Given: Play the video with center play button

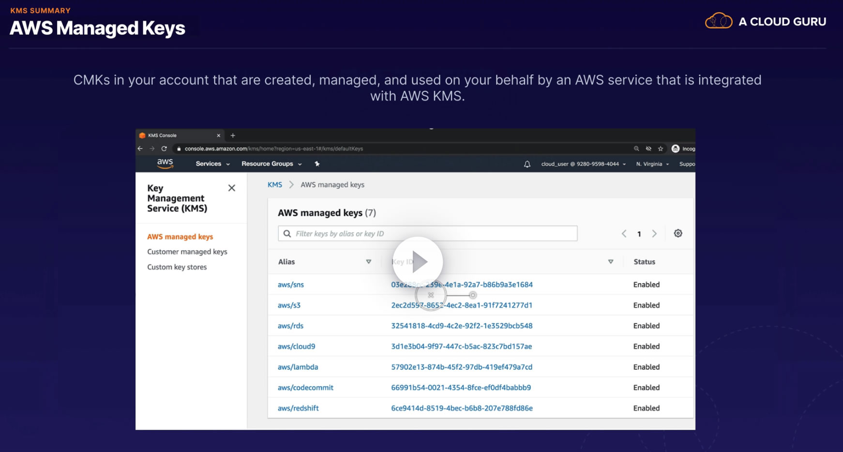Looking at the screenshot, I should point(417,262).
